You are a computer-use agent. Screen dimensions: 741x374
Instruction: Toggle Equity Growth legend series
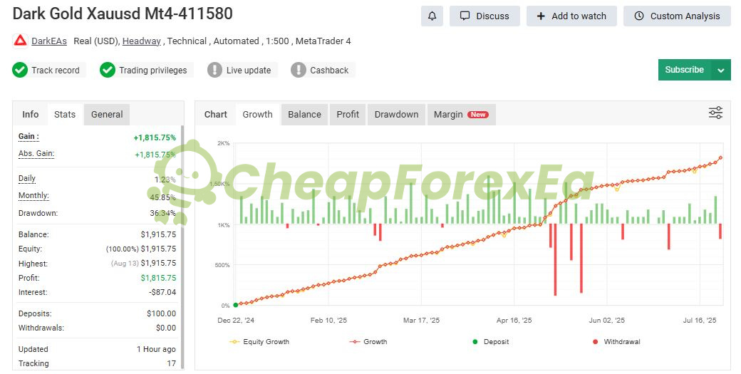point(259,341)
